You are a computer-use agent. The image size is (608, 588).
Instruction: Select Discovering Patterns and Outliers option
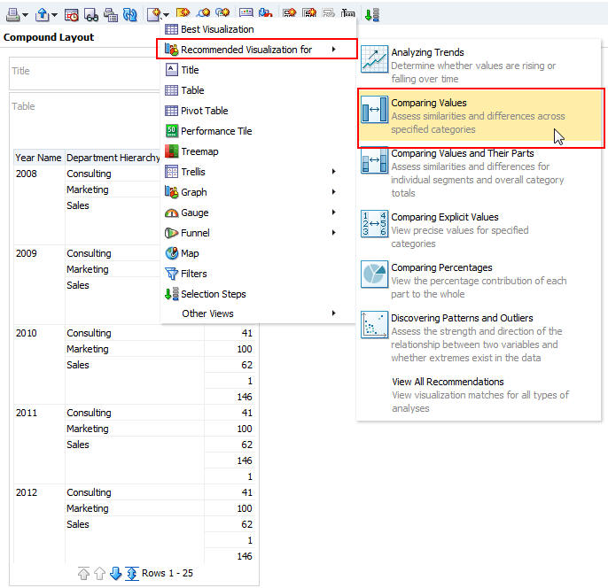[479, 337]
